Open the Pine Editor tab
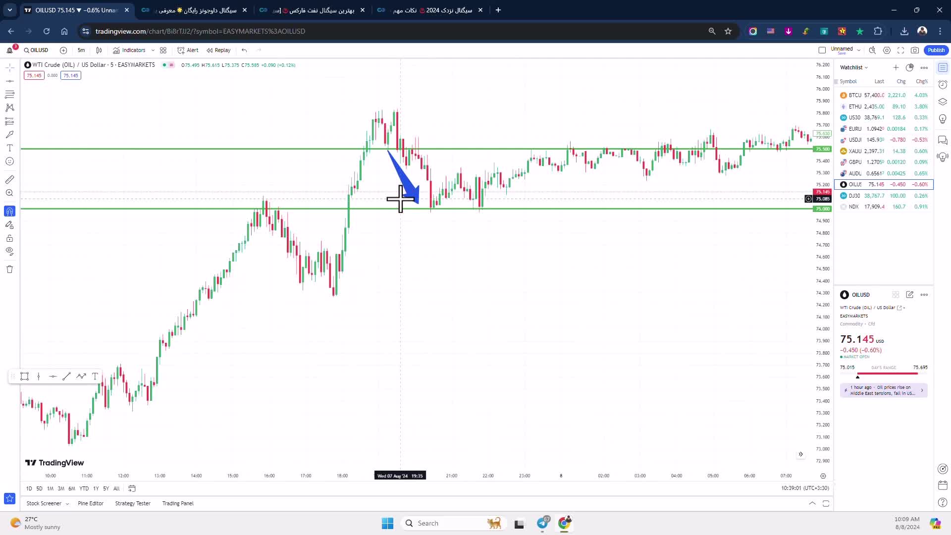Viewport: 951px width, 535px height. click(x=91, y=503)
